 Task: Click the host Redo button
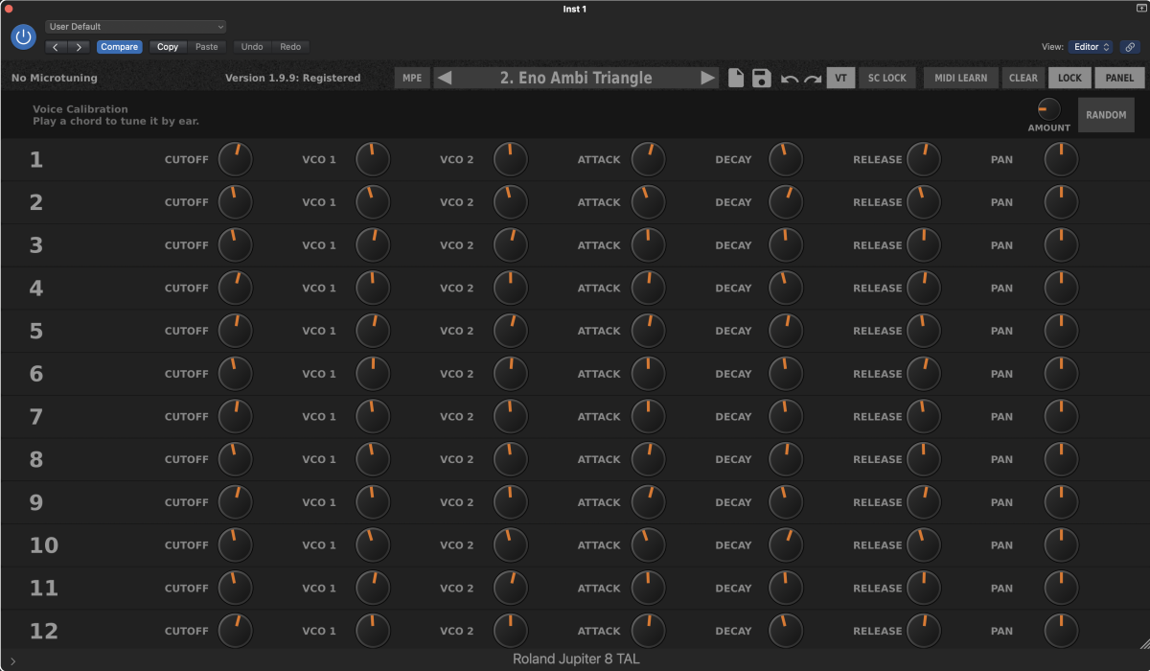tap(290, 46)
